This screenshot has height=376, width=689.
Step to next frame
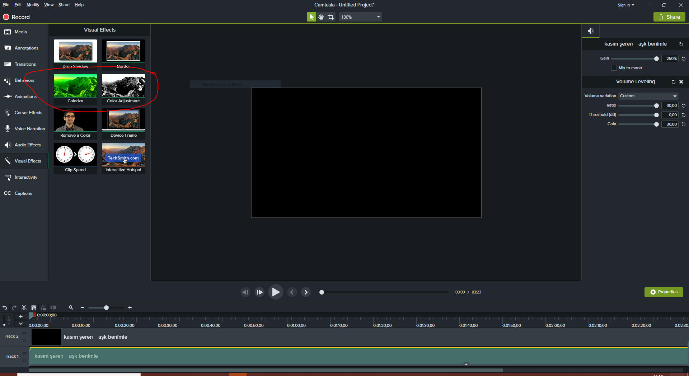(259, 292)
